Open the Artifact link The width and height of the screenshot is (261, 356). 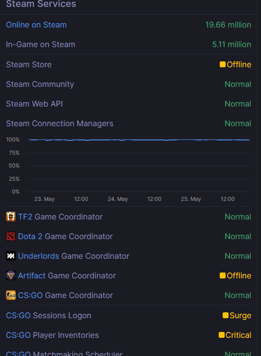coord(31,275)
